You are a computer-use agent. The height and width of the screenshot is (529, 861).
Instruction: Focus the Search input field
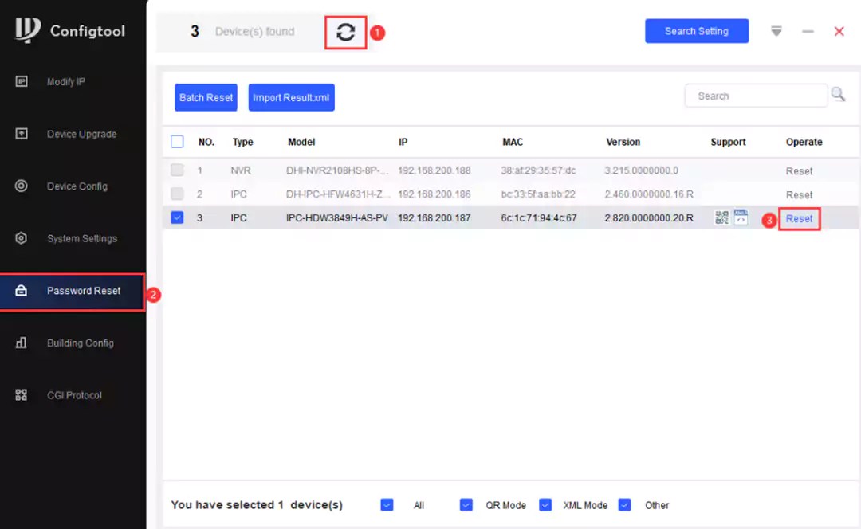click(x=756, y=96)
